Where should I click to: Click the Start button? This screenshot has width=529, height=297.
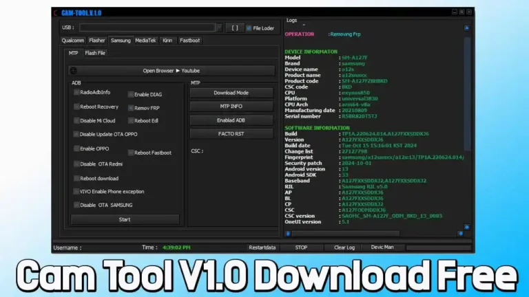pyautogui.click(x=125, y=219)
